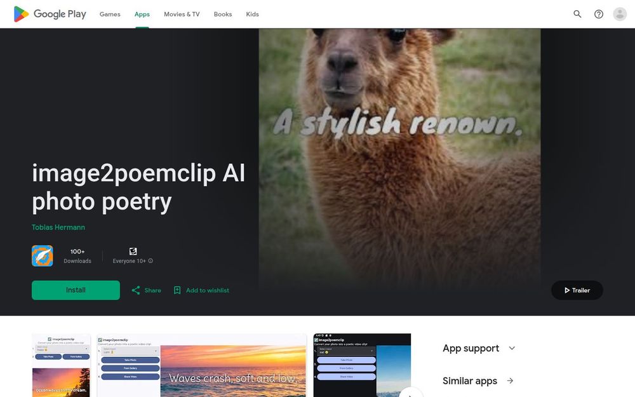Select the Books tab
Screen dimensions: 635x397
223,14
